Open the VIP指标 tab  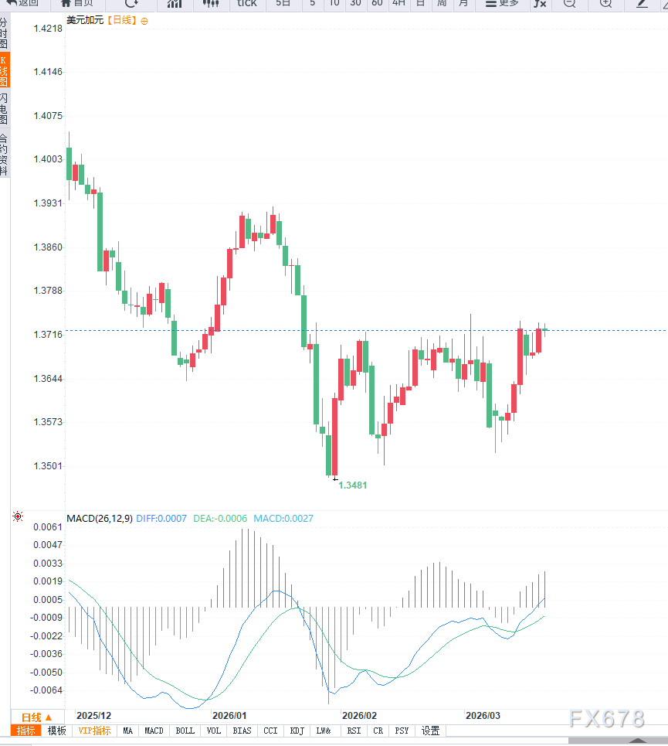pyautogui.click(x=94, y=730)
